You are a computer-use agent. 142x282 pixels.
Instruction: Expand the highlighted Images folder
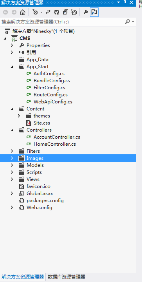12,158
